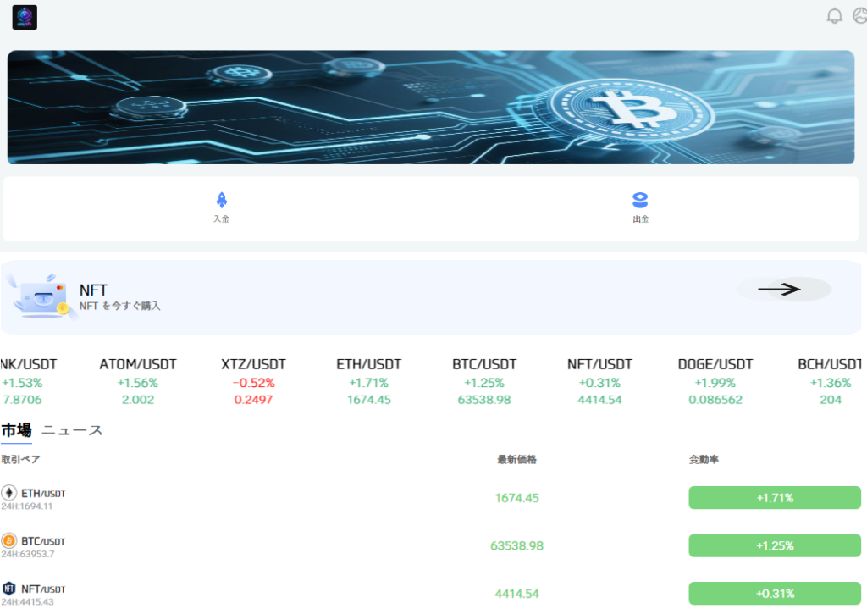Click the Bitcoin circuit banner image
867x614 pixels.
(x=431, y=108)
